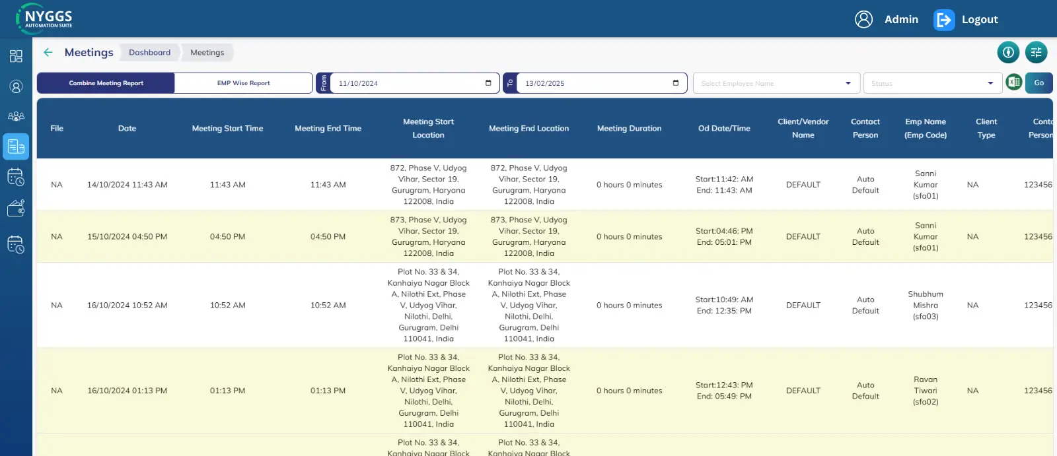Click the user profile icon in sidebar
Screen dimensions: 1057x456
pyautogui.click(x=16, y=86)
